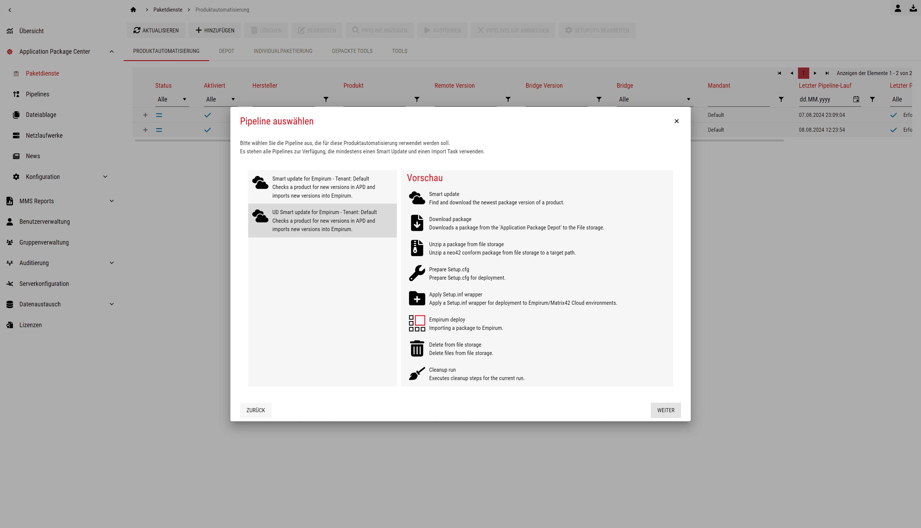Open Netzlaufwerke sidebar item

[x=44, y=136]
